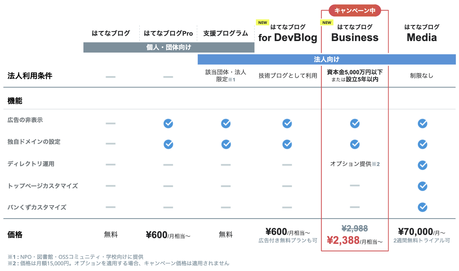Click the 機能 section heading
Screen dimensions: 459x271
[15, 101]
